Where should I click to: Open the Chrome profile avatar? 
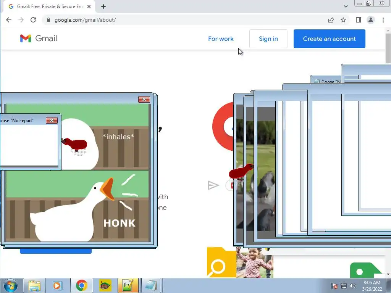point(370,20)
